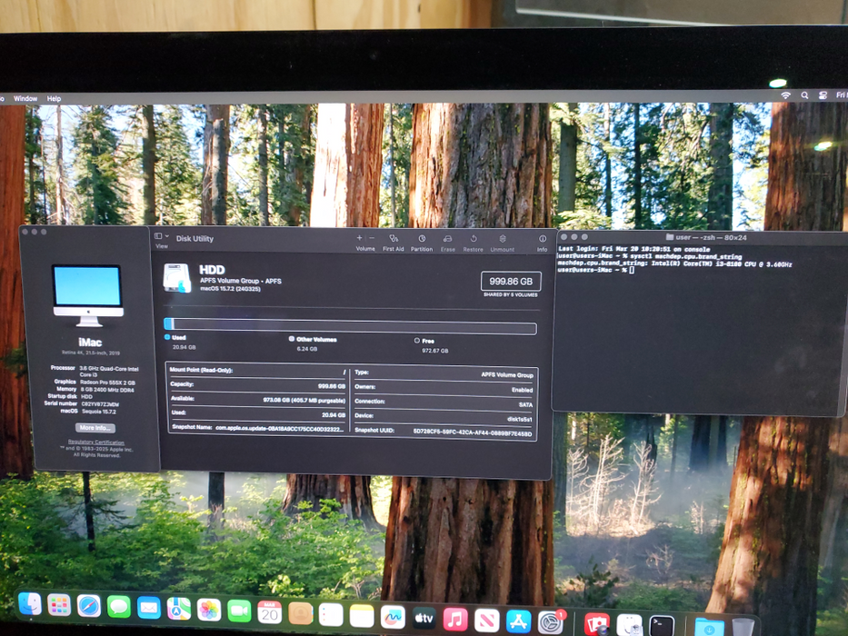Open the View sidebar dropdown in Disk Utility
Viewport: 848px width, 636px height.
[x=162, y=236]
